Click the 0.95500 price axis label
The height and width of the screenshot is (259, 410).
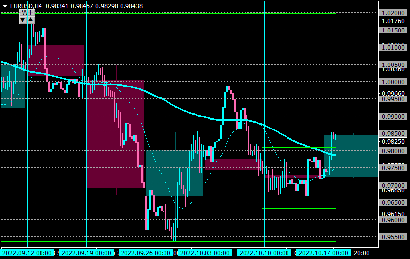393,237
